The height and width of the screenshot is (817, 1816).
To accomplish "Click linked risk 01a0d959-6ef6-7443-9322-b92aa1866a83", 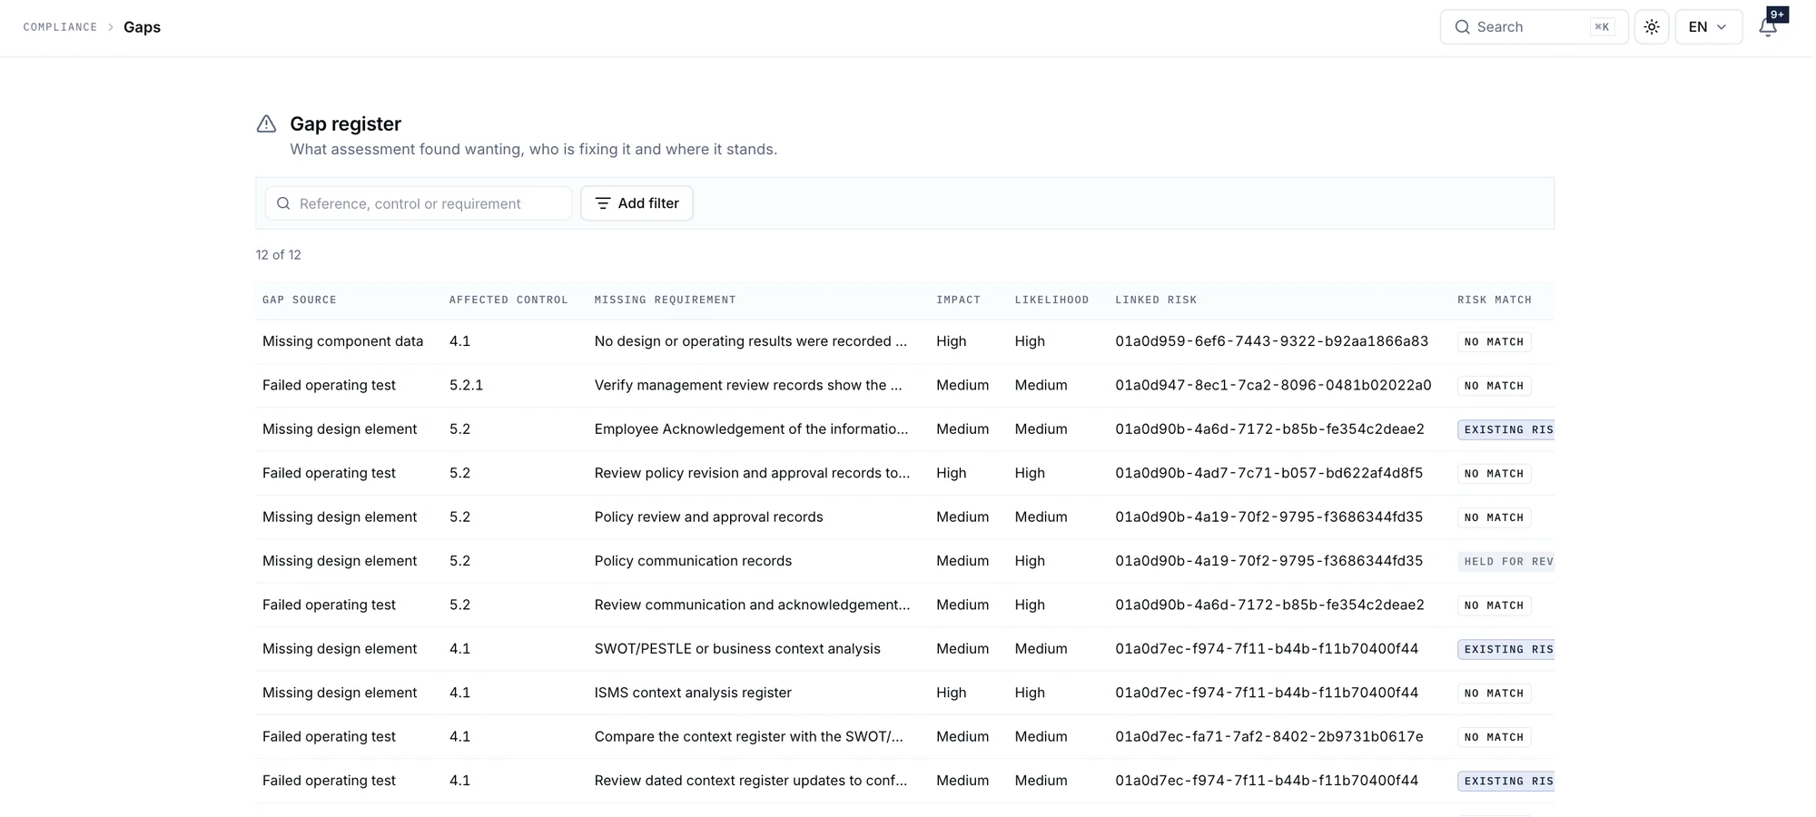I will (1271, 341).
